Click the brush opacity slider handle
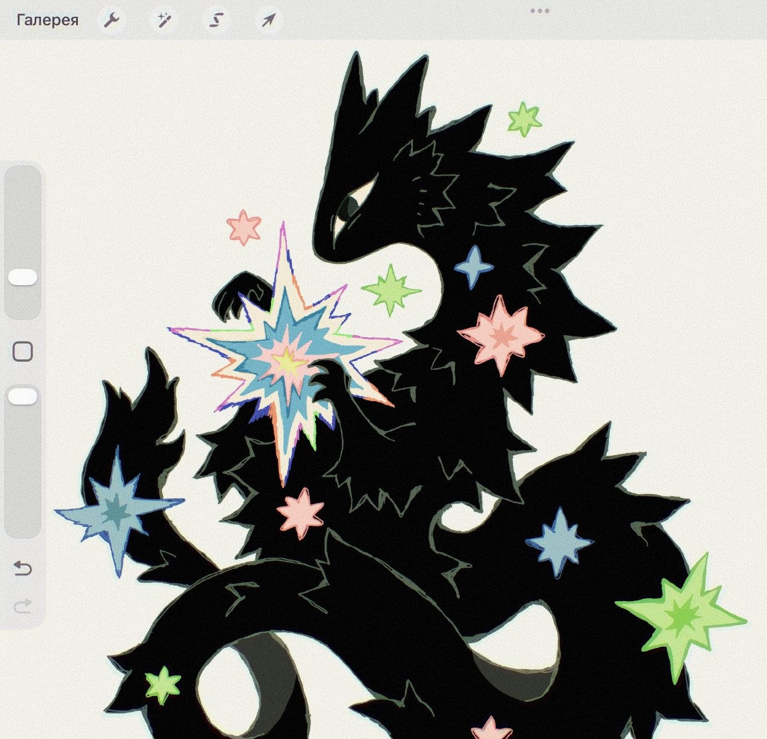The image size is (767, 739). tap(23, 396)
